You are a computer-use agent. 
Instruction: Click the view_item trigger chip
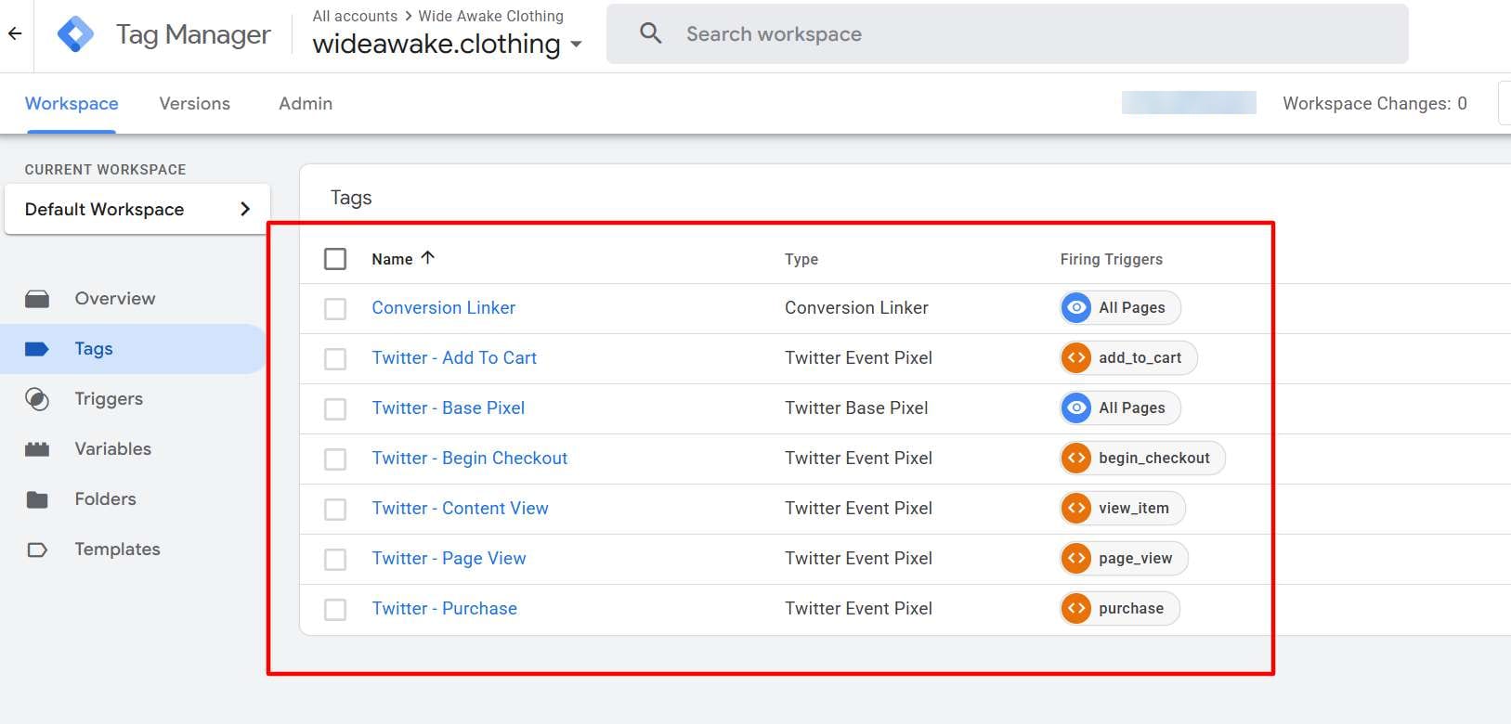[x=1123, y=508]
